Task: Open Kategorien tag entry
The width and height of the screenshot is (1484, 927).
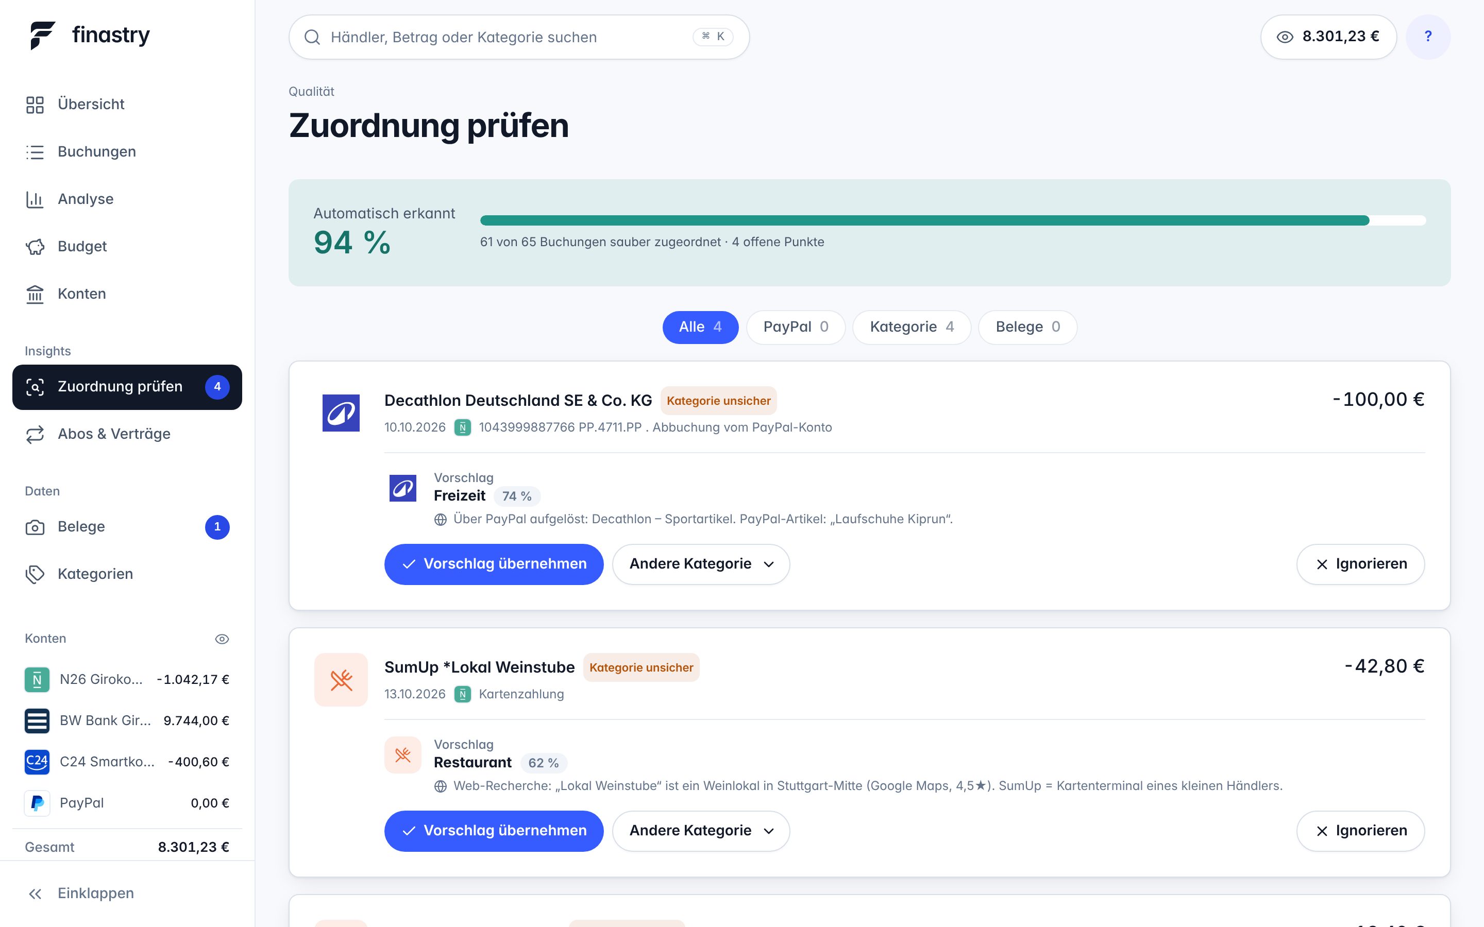Action: point(127,574)
